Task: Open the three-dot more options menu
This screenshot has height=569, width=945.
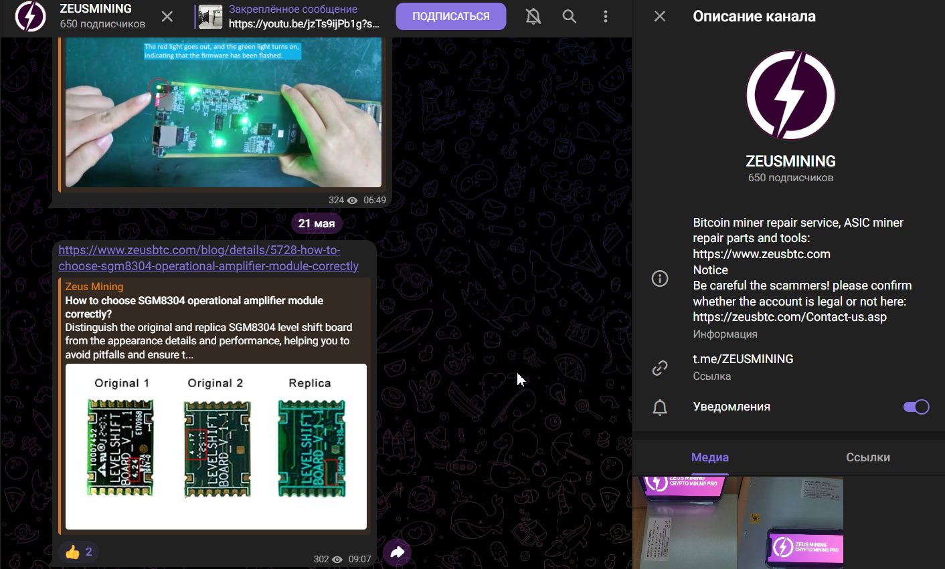Action: [x=606, y=16]
